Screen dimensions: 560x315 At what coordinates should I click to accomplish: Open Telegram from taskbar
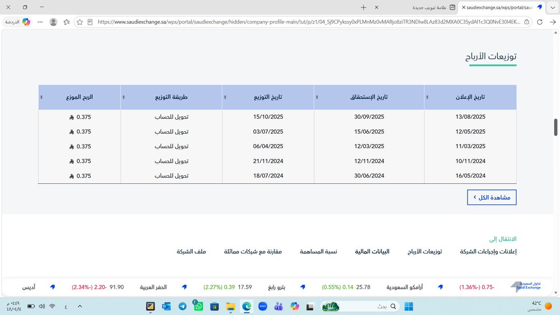(182, 306)
